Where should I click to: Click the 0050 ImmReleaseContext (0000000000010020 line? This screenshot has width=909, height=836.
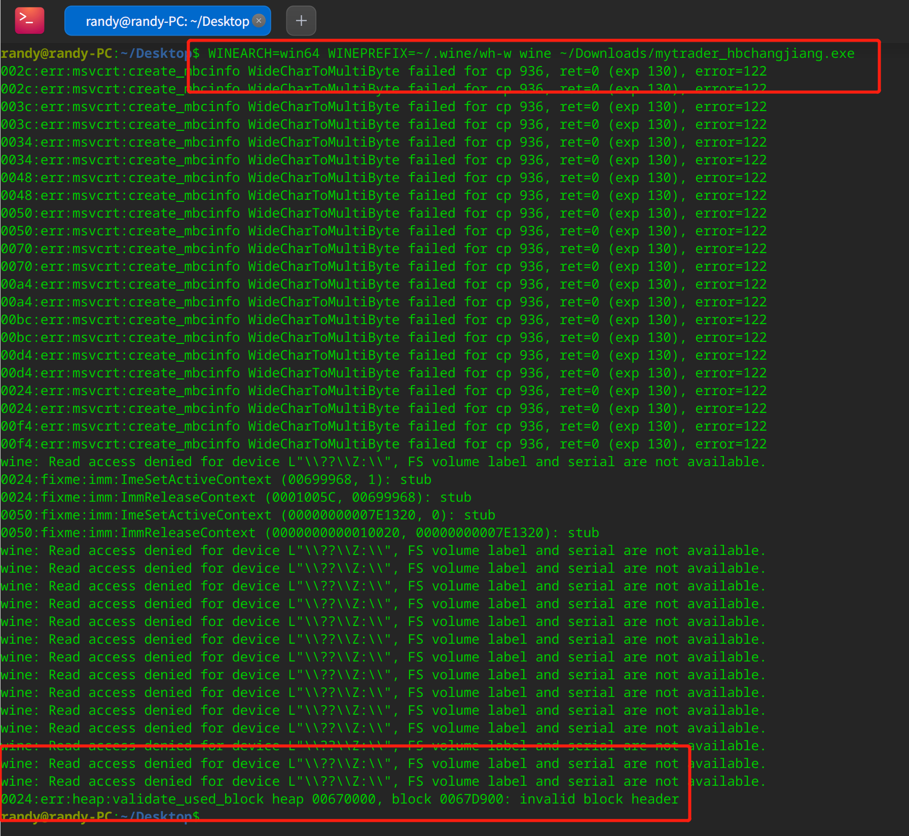(x=300, y=533)
